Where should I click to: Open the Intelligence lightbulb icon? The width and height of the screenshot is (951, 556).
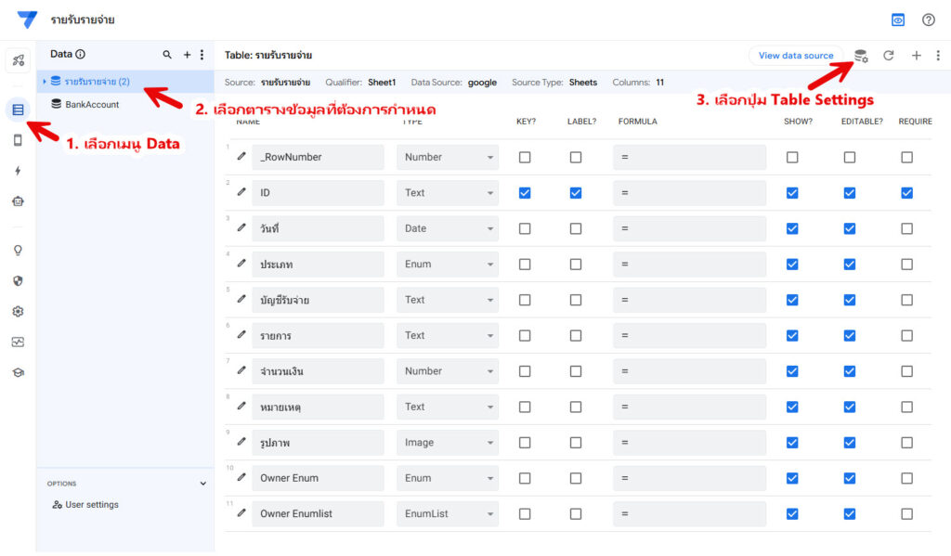[18, 250]
